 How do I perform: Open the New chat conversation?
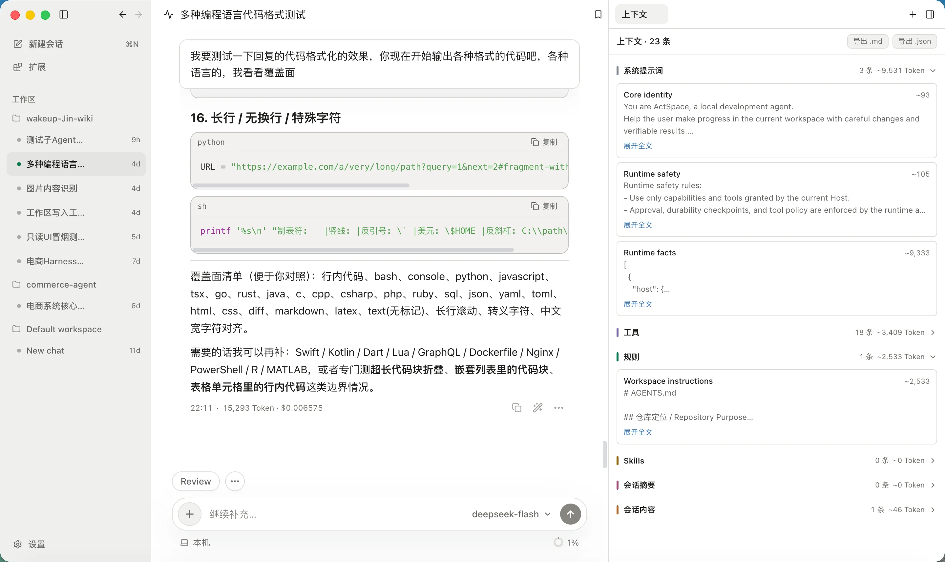[x=76, y=350]
